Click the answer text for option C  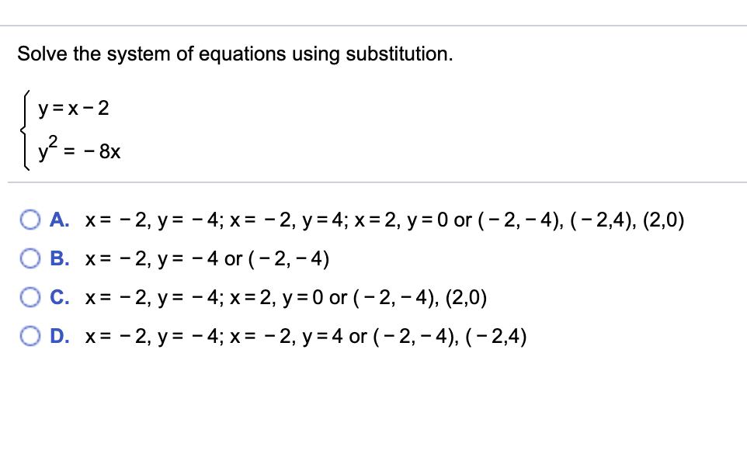[287, 296]
